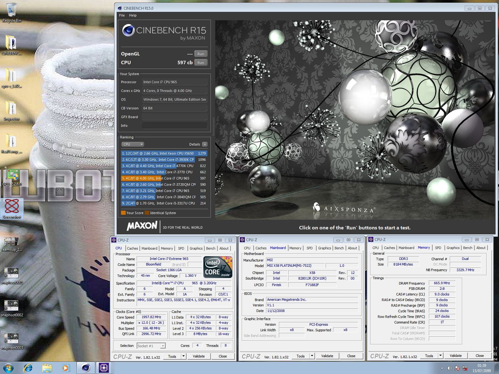The image size is (499, 374).
Task: Click the taskbar clock showing 01:39
Action: point(482,368)
